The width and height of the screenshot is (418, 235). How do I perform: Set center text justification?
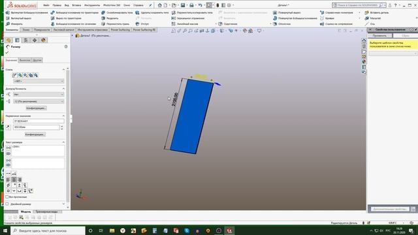point(14,180)
